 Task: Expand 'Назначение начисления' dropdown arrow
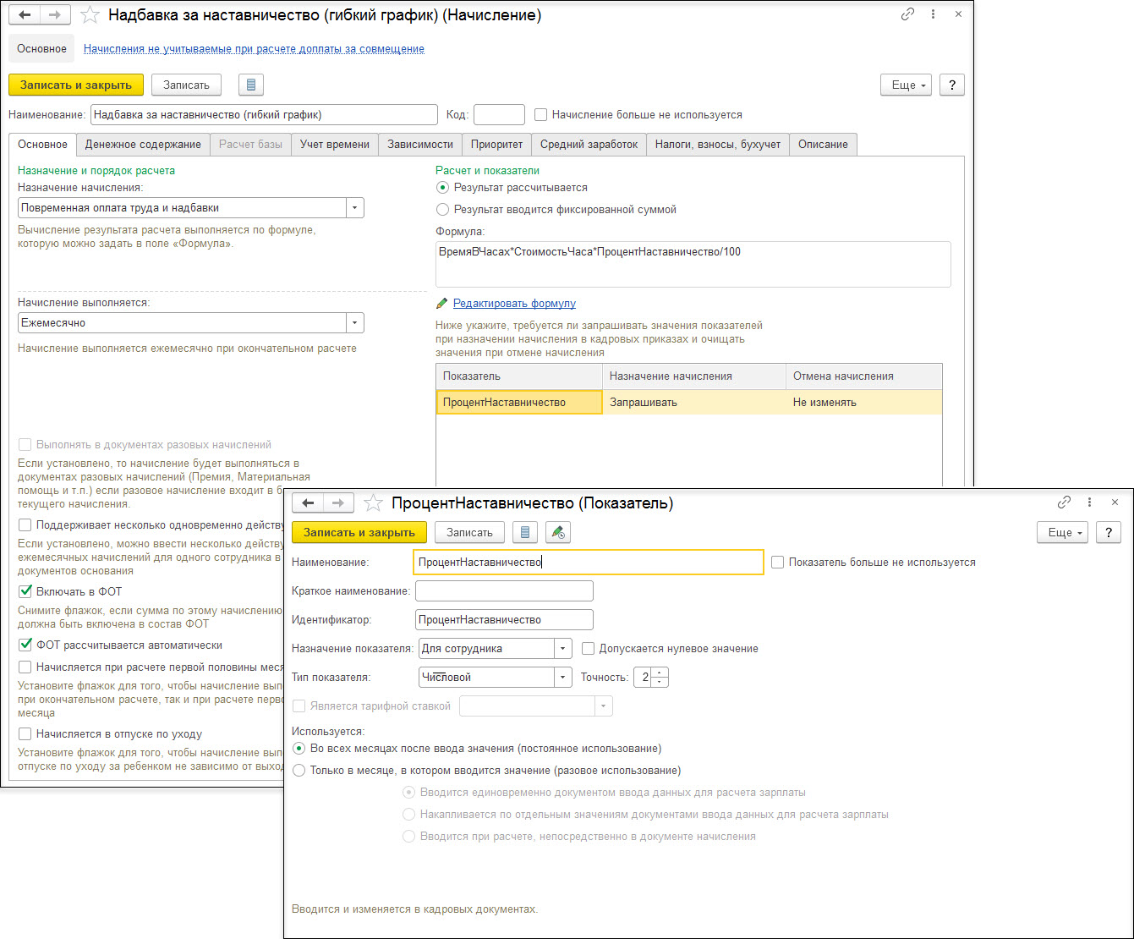(x=355, y=207)
